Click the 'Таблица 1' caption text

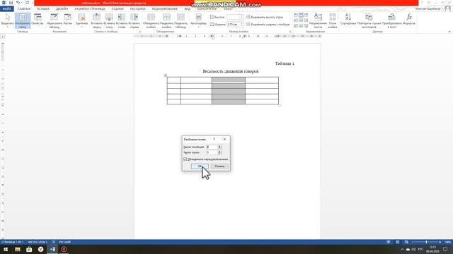point(285,64)
